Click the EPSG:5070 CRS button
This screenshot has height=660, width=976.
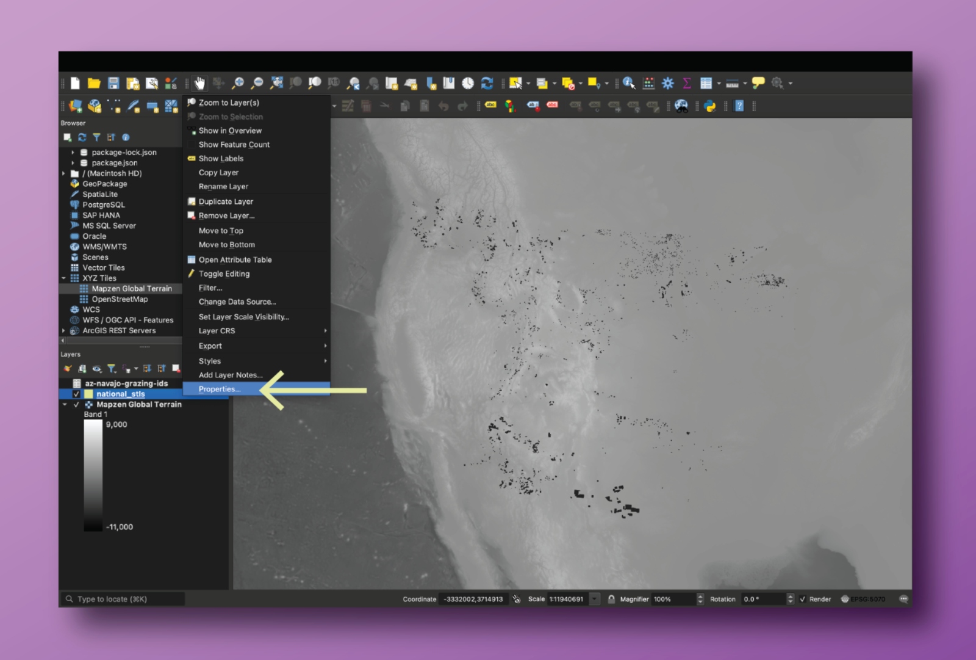tap(863, 599)
